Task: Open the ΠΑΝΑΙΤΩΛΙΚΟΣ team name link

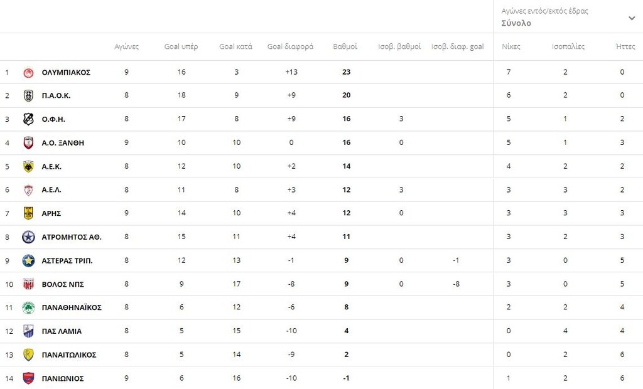Action: coord(69,354)
